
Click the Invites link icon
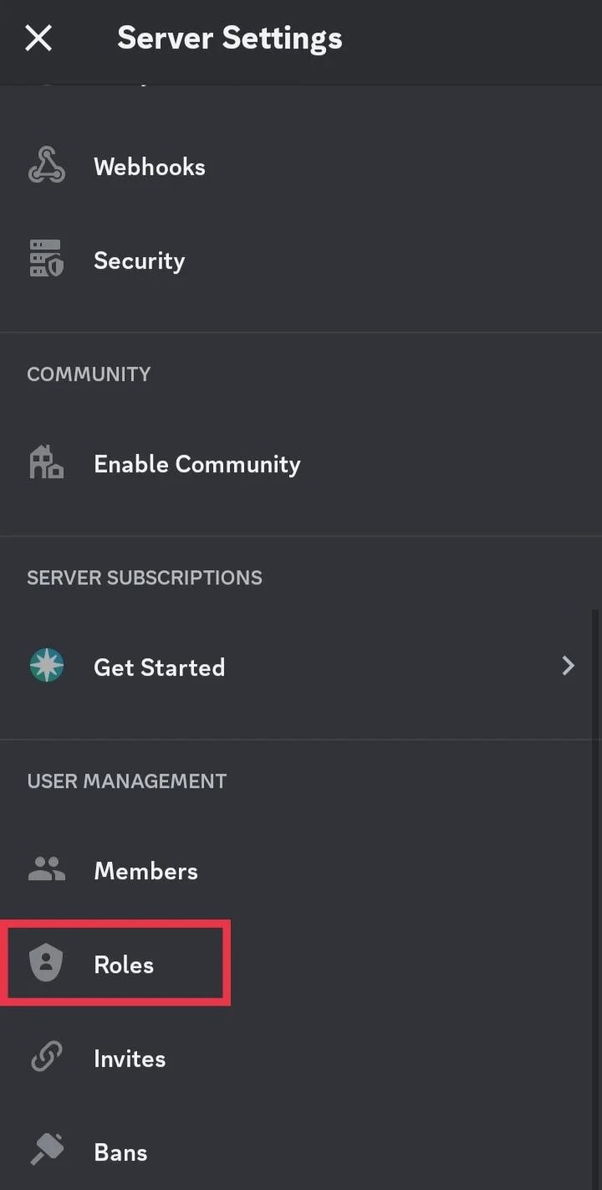tap(46, 1057)
